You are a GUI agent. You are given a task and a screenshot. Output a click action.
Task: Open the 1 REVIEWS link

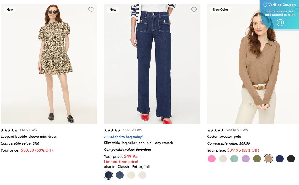point(28,130)
